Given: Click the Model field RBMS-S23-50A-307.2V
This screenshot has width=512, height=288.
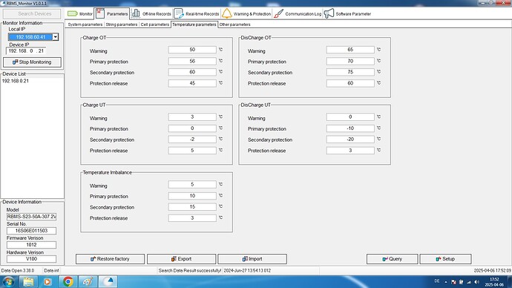Looking at the screenshot, I should 31,217.
